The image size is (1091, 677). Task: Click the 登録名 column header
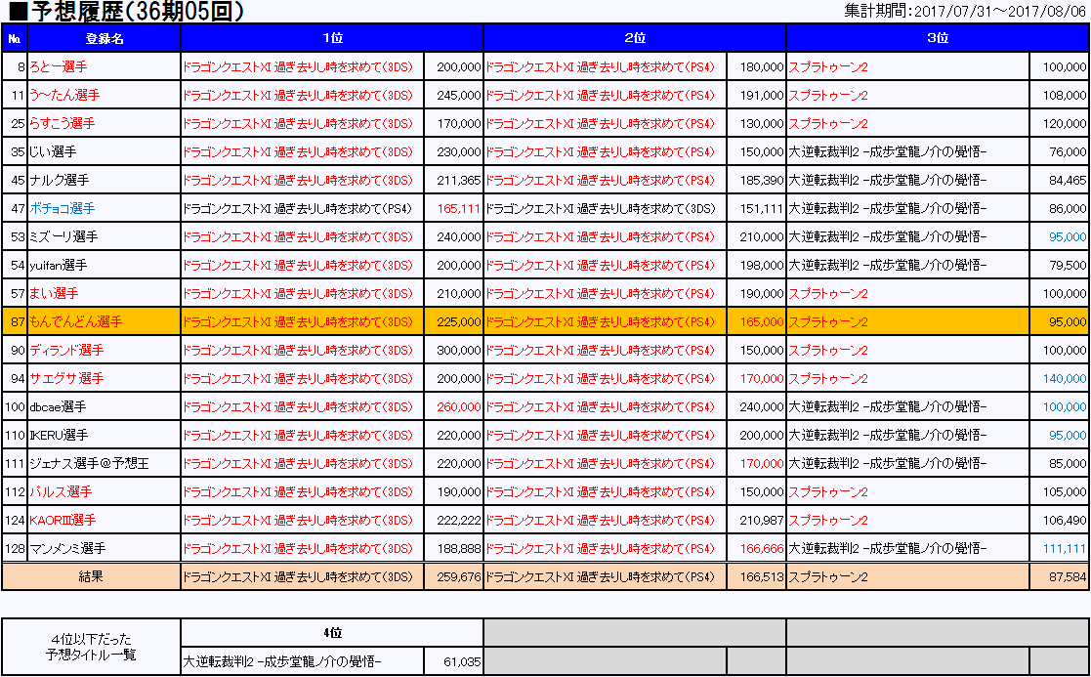(x=105, y=38)
